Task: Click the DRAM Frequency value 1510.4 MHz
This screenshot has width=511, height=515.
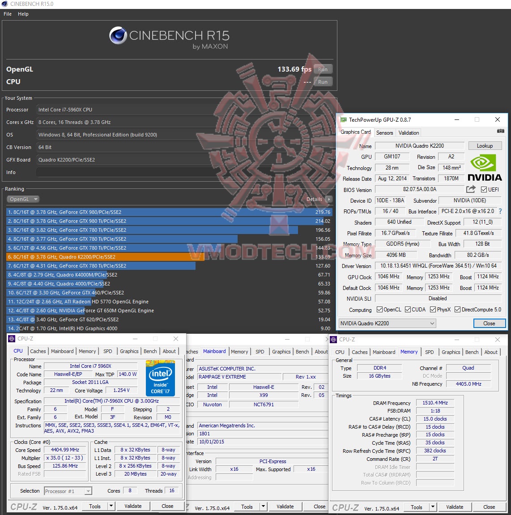Action: [x=435, y=403]
